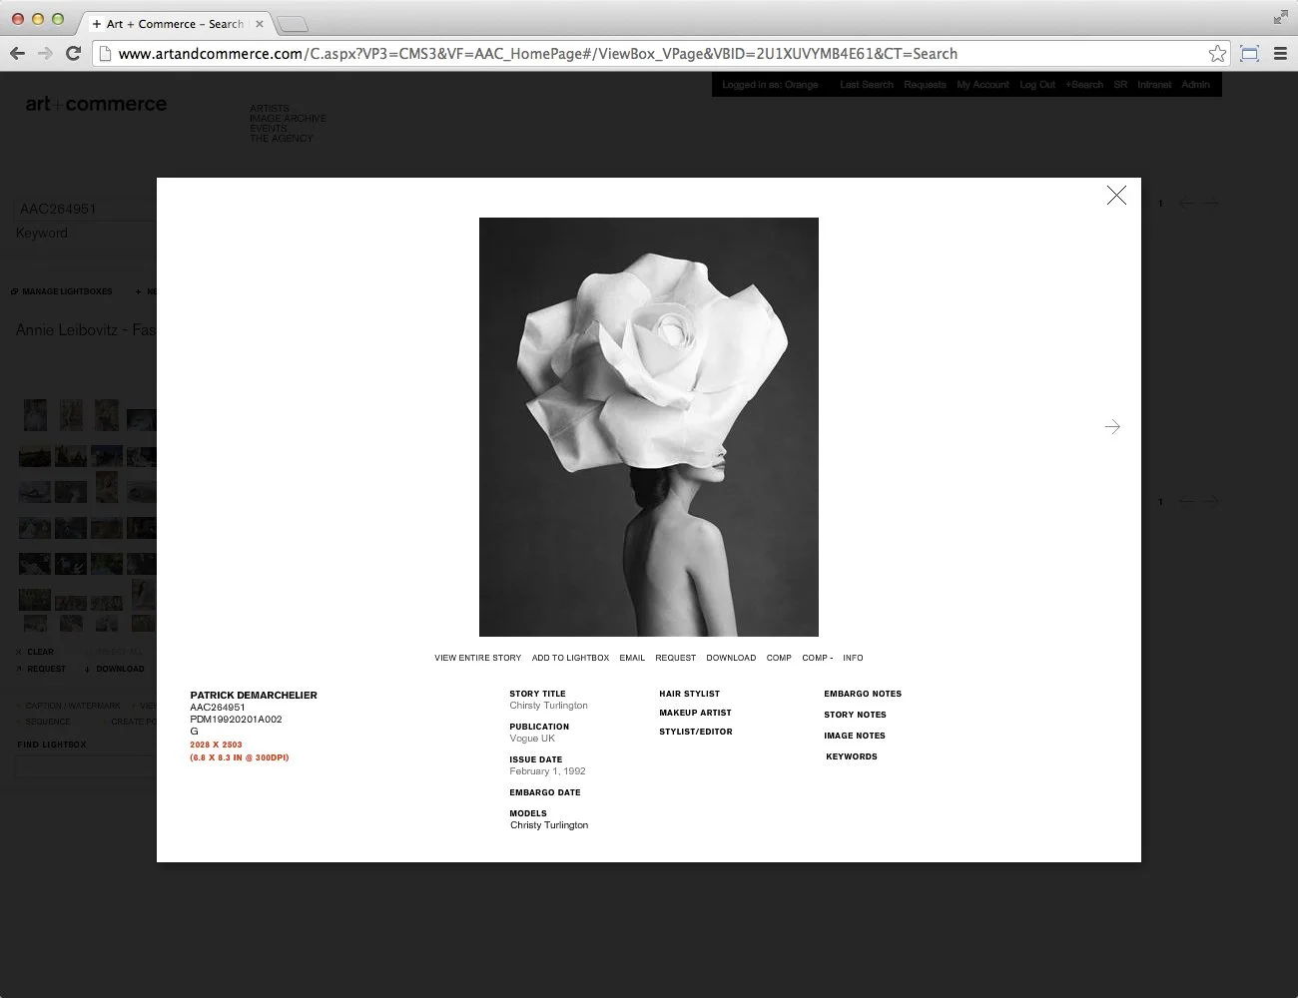
Task: Click the screen-share icon next to star
Action: pyautogui.click(x=1249, y=54)
